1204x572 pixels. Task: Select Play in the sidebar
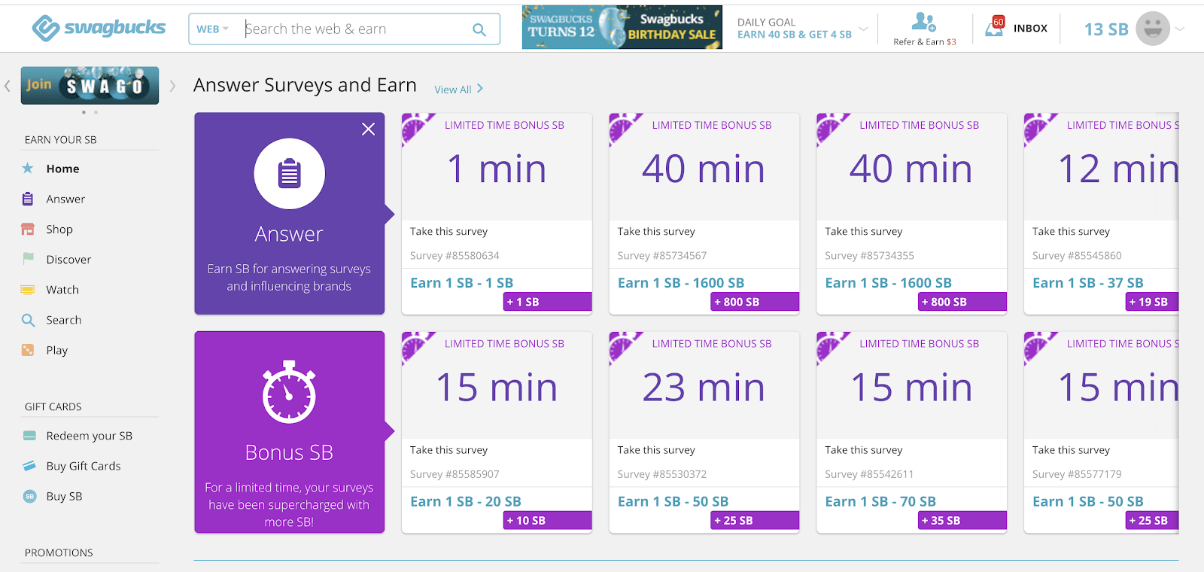(57, 350)
